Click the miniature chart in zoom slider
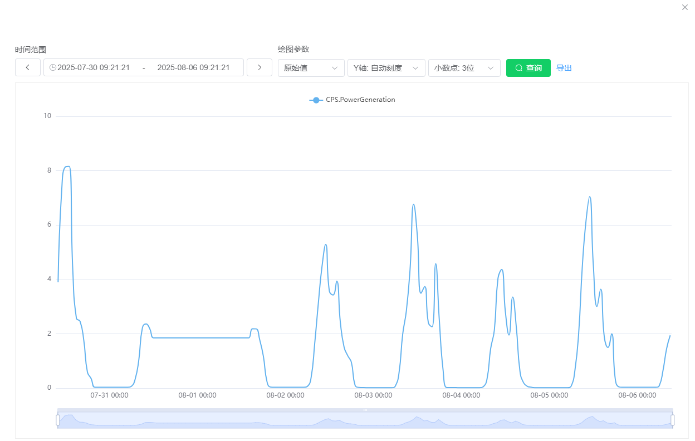 pyautogui.click(x=365, y=422)
